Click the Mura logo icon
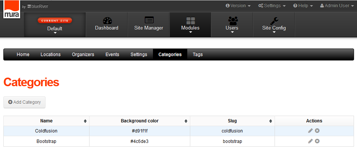The image size is (357, 150). pos(11,9)
